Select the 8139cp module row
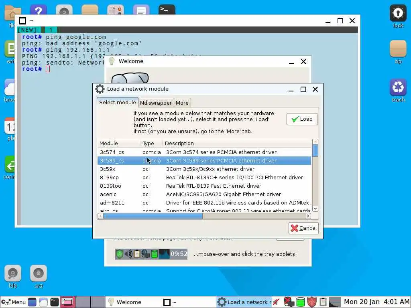This screenshot has width=411, height=308. click(x=204, y=177)
